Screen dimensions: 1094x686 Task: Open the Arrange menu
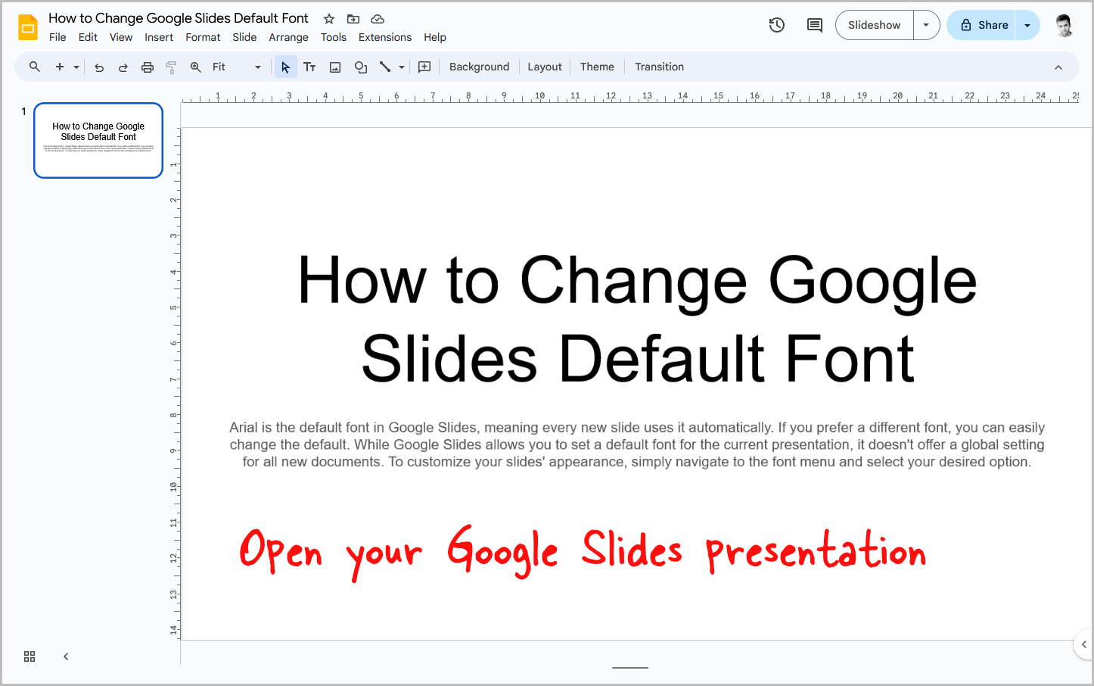(288, 37)
